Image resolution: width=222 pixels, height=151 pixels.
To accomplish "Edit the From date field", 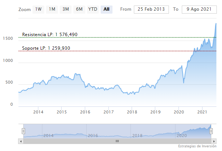I will pyautogui.click(x=151, y=10).
